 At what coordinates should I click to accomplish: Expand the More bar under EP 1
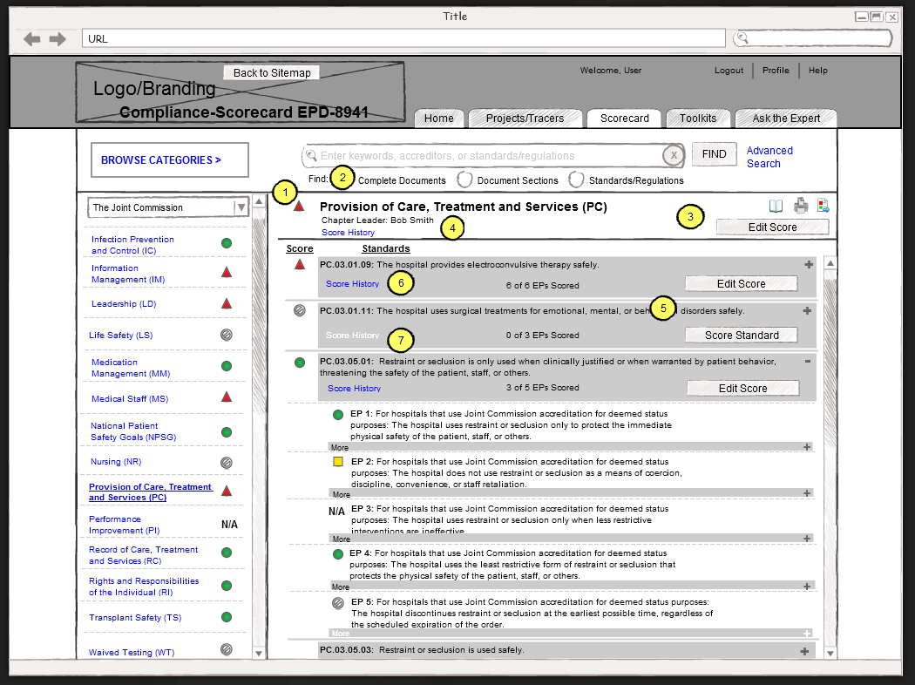tap(807, 447)
